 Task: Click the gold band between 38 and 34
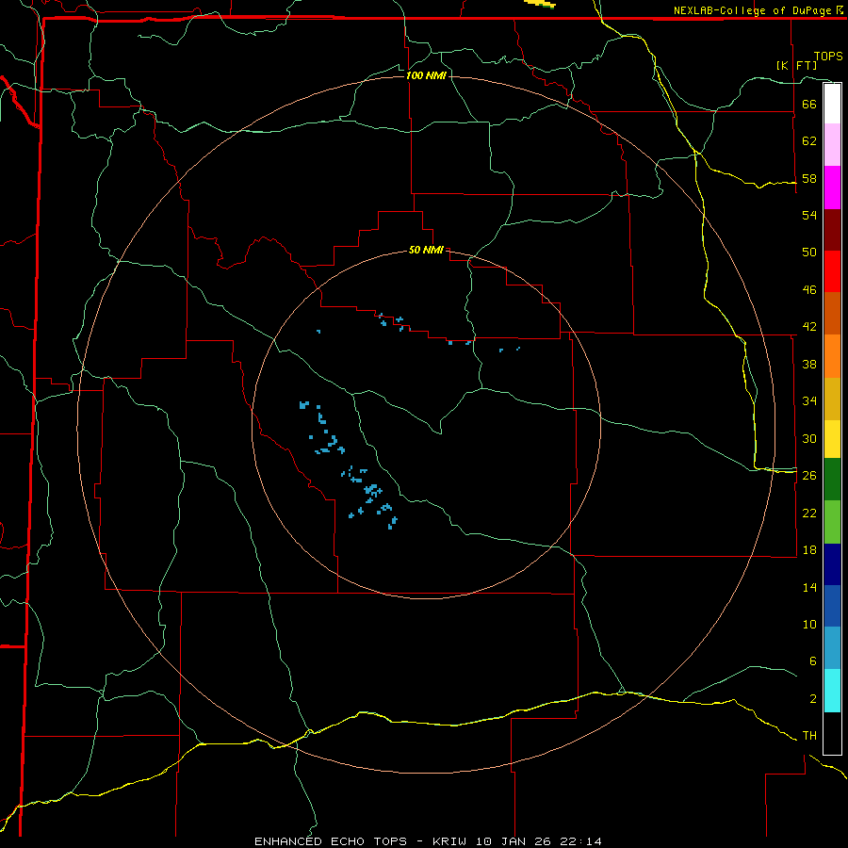point(832,399)
